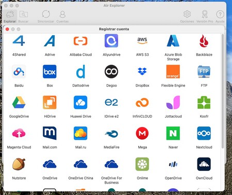Choose OneDrive For Business icon

[111, 164]
